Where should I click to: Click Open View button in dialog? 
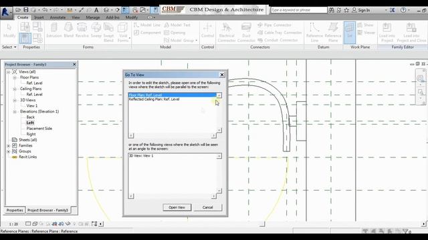click(177, 207)
